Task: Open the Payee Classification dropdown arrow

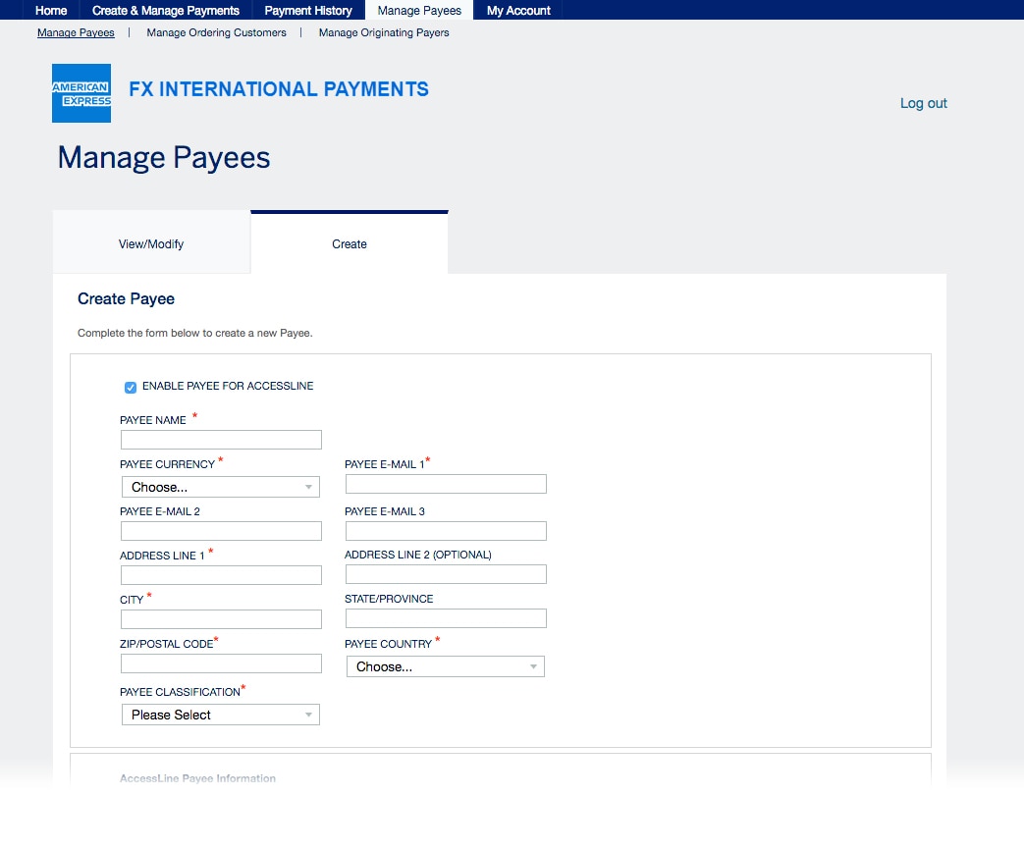Action: point(309,715)
